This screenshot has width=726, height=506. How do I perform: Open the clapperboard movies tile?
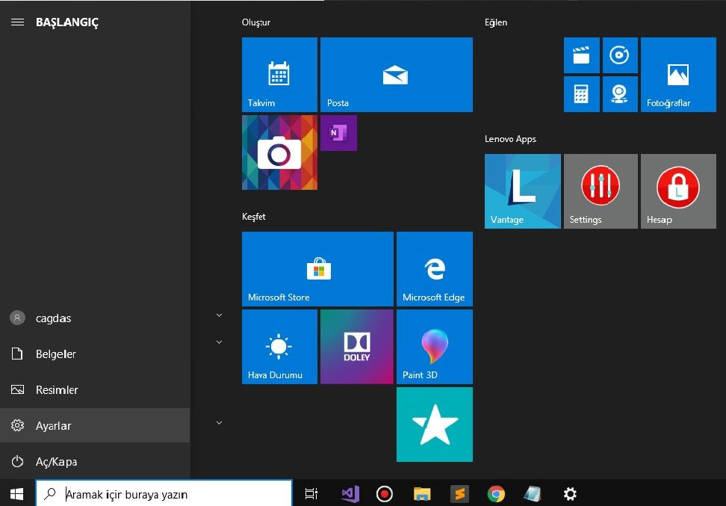(x=582, y=55)
